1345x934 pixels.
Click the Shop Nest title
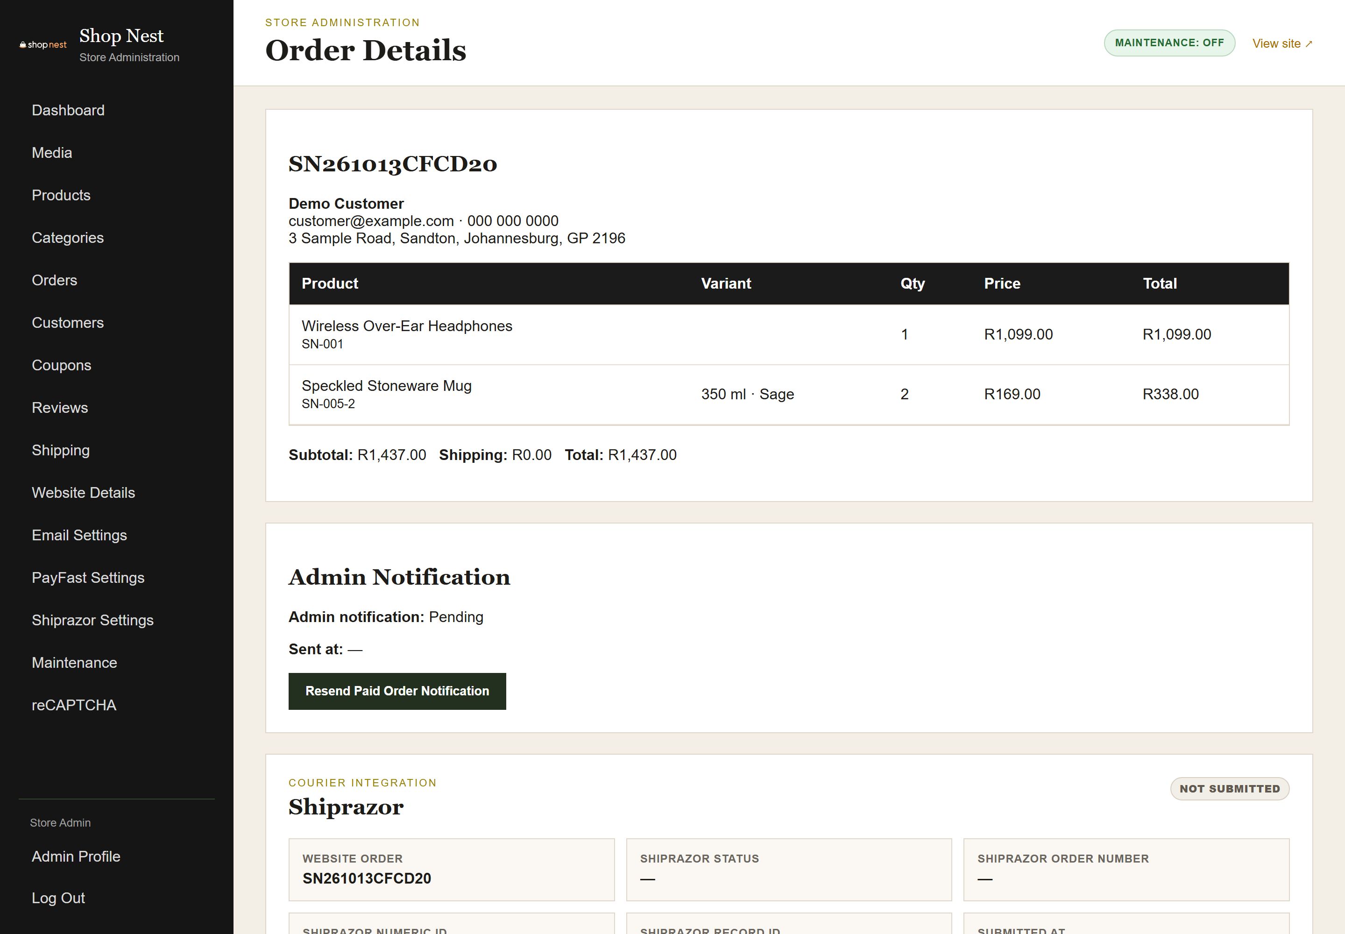pos(121,35)
